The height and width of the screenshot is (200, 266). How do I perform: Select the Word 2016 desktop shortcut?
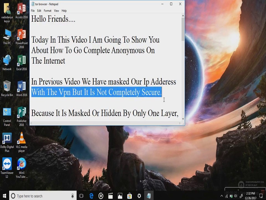point(22,89)
